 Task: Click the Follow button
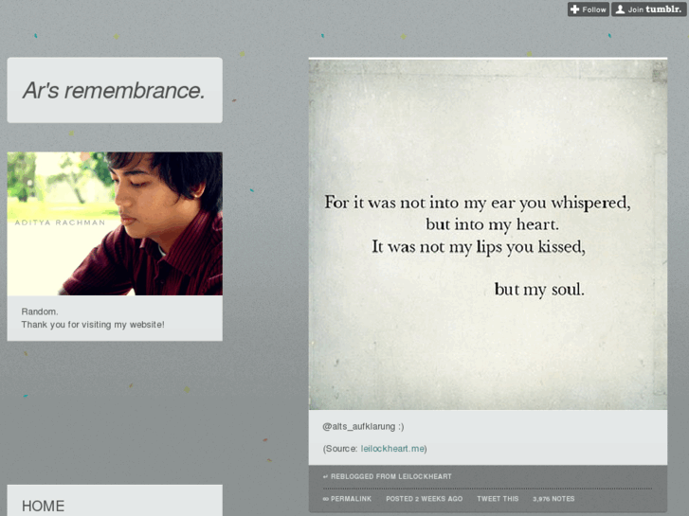588,9
